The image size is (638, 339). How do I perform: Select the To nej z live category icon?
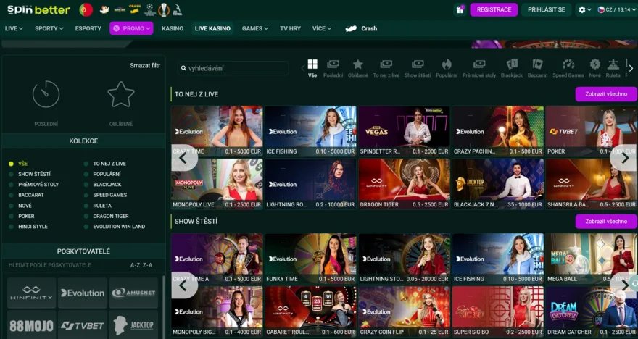[x=386, y=68]
